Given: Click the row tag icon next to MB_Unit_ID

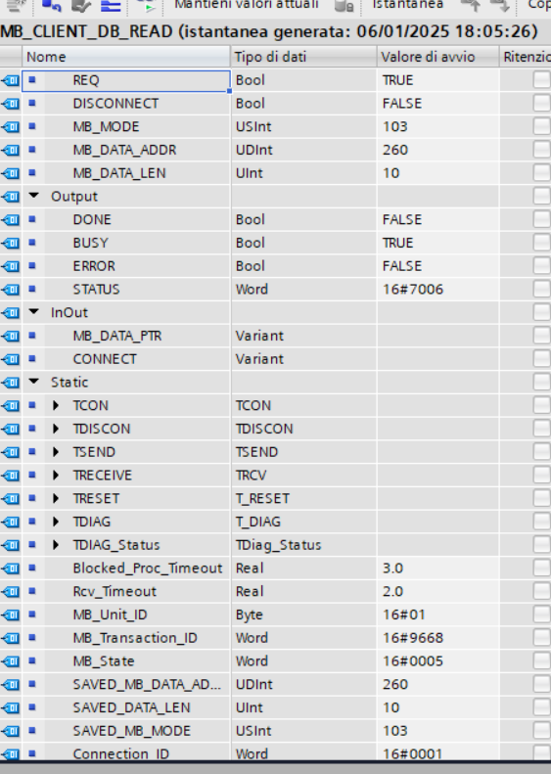Looking at the screenshot, I should point(11,615).
